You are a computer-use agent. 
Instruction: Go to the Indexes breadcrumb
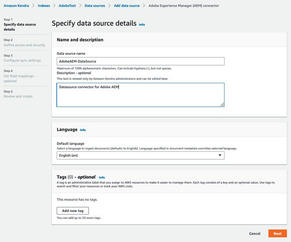(x=44, y=5)
